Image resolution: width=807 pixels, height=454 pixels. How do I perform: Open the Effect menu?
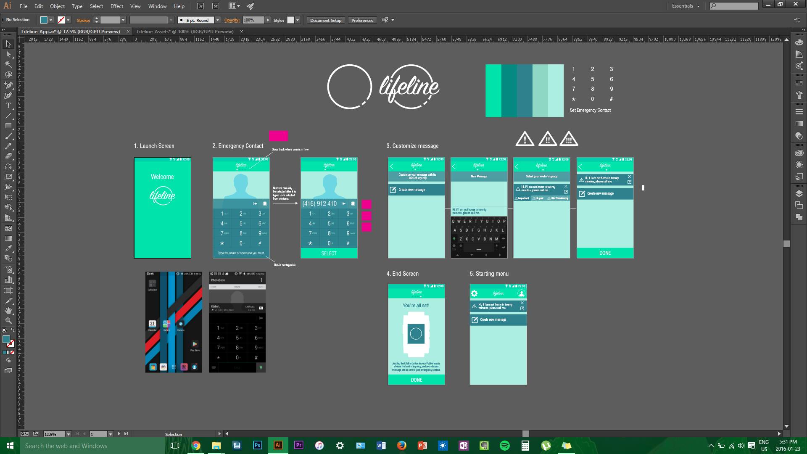pos(116,6)
